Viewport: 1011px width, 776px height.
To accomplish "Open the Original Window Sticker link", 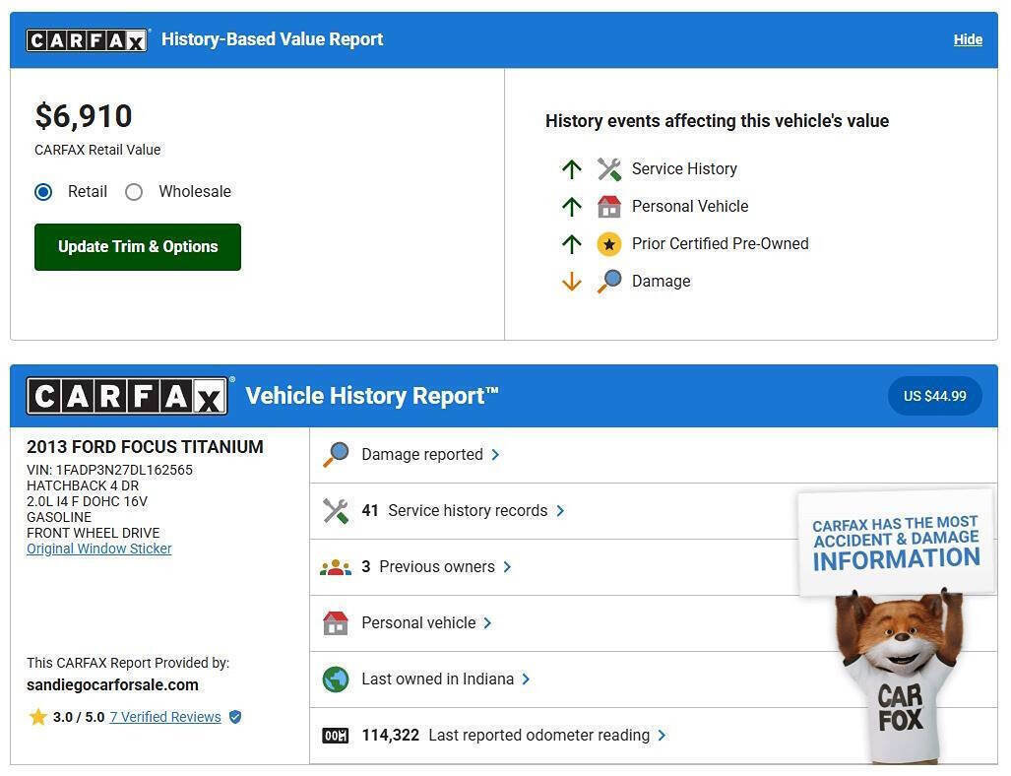I will click(x=99, y=549).
